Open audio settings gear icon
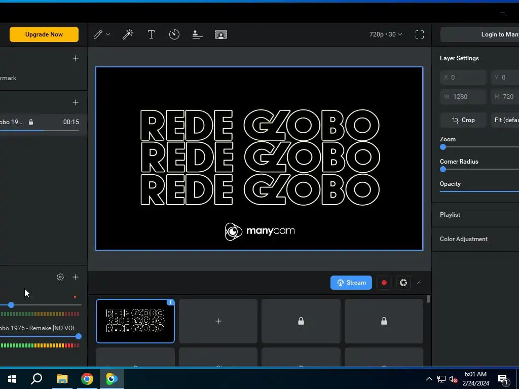Viewport: 519px width, 389px height. 60,277
